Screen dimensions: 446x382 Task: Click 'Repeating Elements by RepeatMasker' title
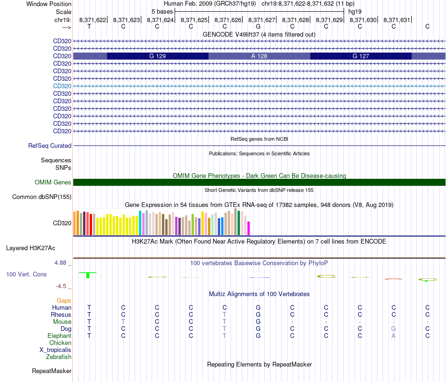(259, 364)
